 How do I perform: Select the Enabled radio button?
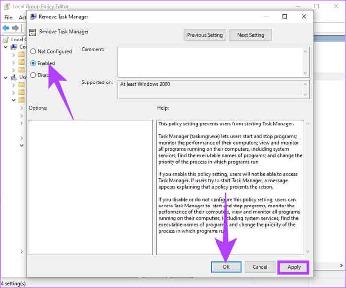coord(33,63)
